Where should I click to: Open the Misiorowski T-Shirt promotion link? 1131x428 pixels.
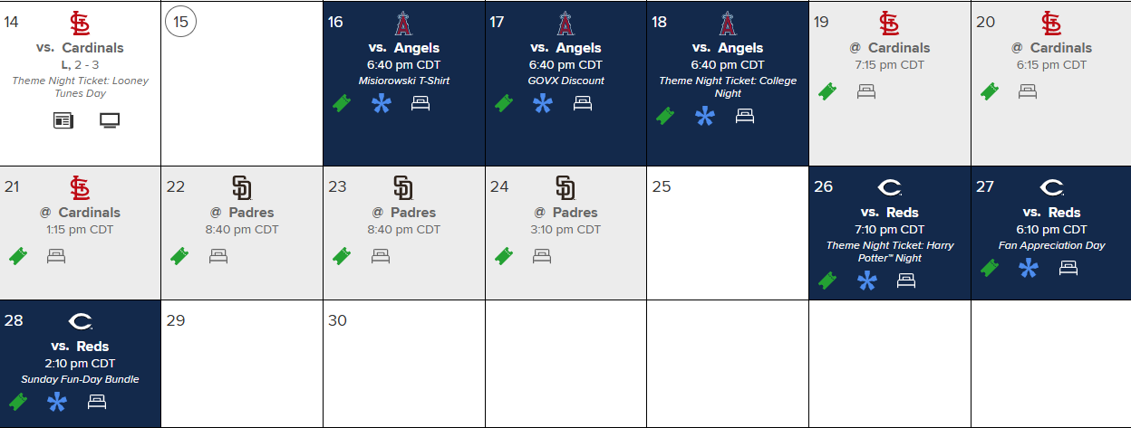403,81
